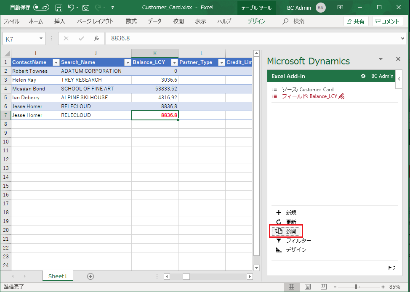
Task: Select the Sheet1 tab
Action: coord(58,276)
